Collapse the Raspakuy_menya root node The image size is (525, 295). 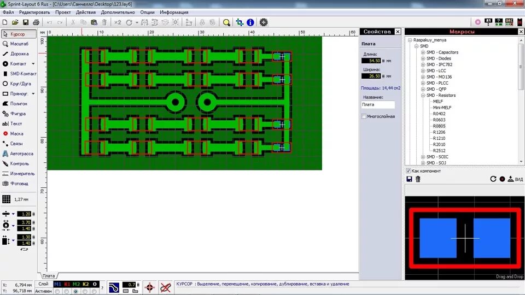410,40
